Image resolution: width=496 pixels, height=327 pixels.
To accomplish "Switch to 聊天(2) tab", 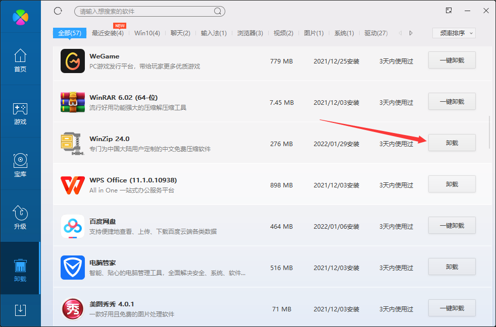I will 180,33.
